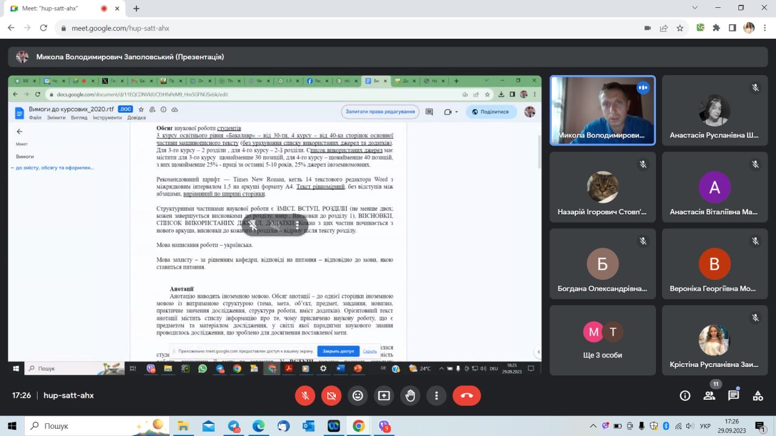This screenshot has height=436, width=776.
Task: Turn on the camera in Meet
Action: click(x=332, y=395)
